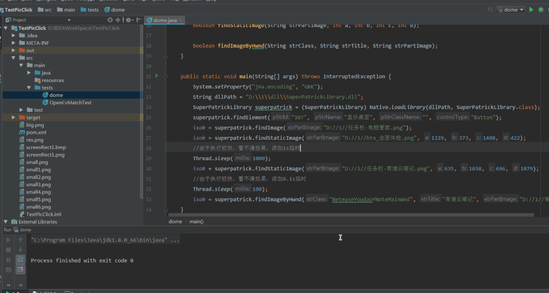Screen dimensions: 549x293
Task: Click the 'Process finished with exit code 0' text
Action: click(x=82, y=260)
